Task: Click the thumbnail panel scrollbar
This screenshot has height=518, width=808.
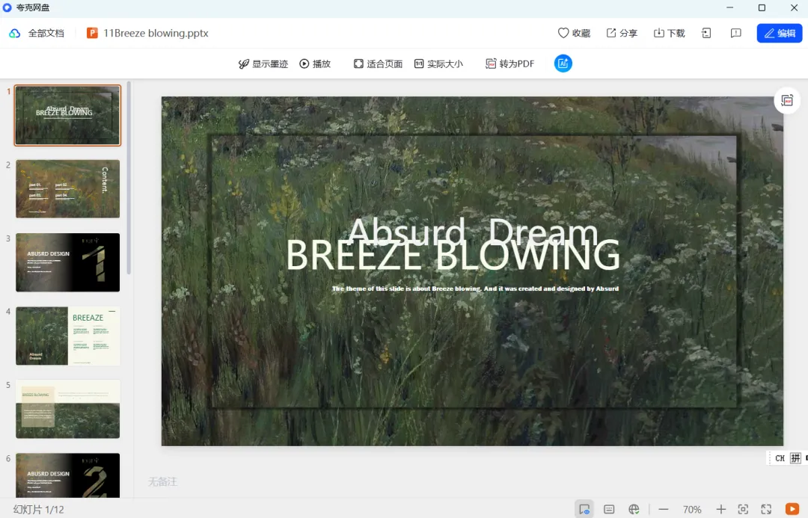Action: pos(129,178)
